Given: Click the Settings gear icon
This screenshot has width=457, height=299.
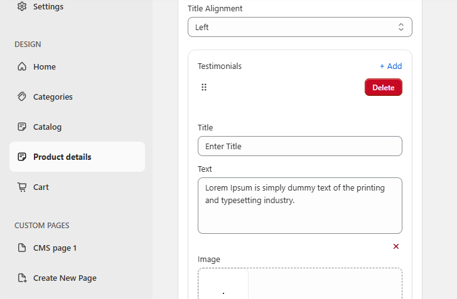Looking at the screenshot, I should click(x=22, y=6).
